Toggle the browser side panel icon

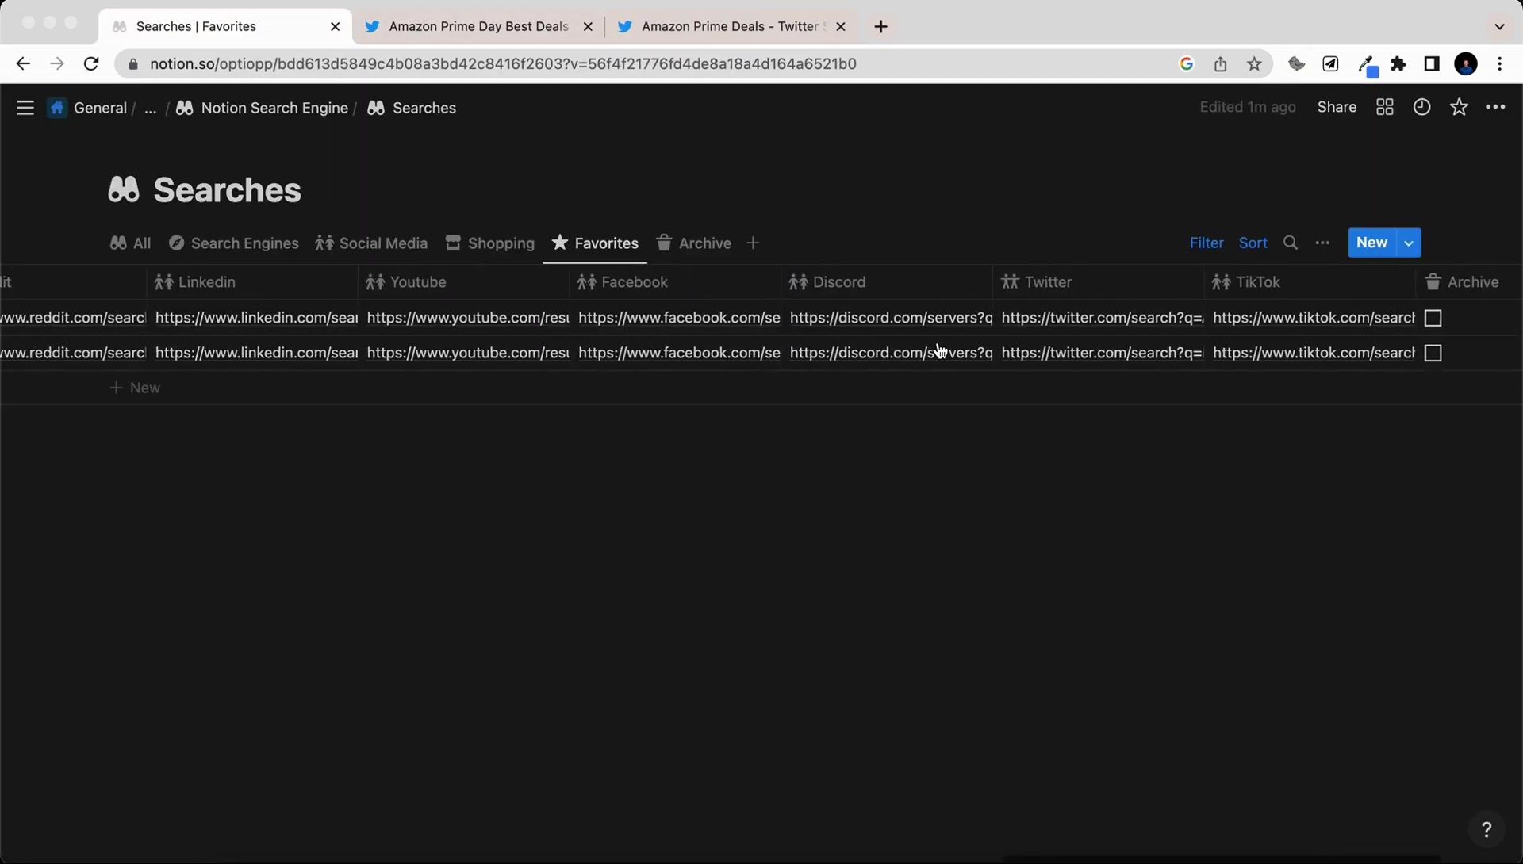pyautogui.click(x=1432, y=64)
